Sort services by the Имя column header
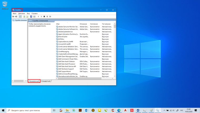This screenshot has height=113, width=200. tap(67, 24)
